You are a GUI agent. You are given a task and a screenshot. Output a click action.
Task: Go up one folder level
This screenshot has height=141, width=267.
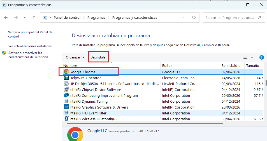[34, 17]
